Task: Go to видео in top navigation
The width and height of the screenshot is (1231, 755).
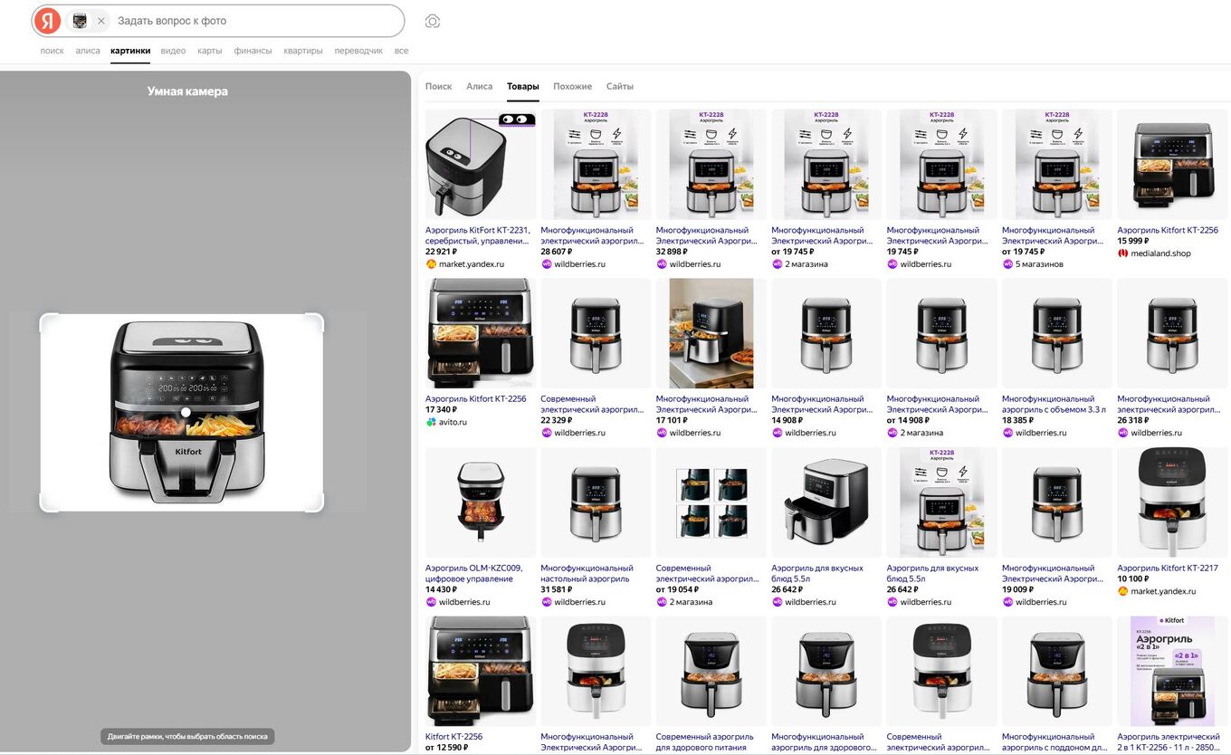Action: (x=173, y=51)
